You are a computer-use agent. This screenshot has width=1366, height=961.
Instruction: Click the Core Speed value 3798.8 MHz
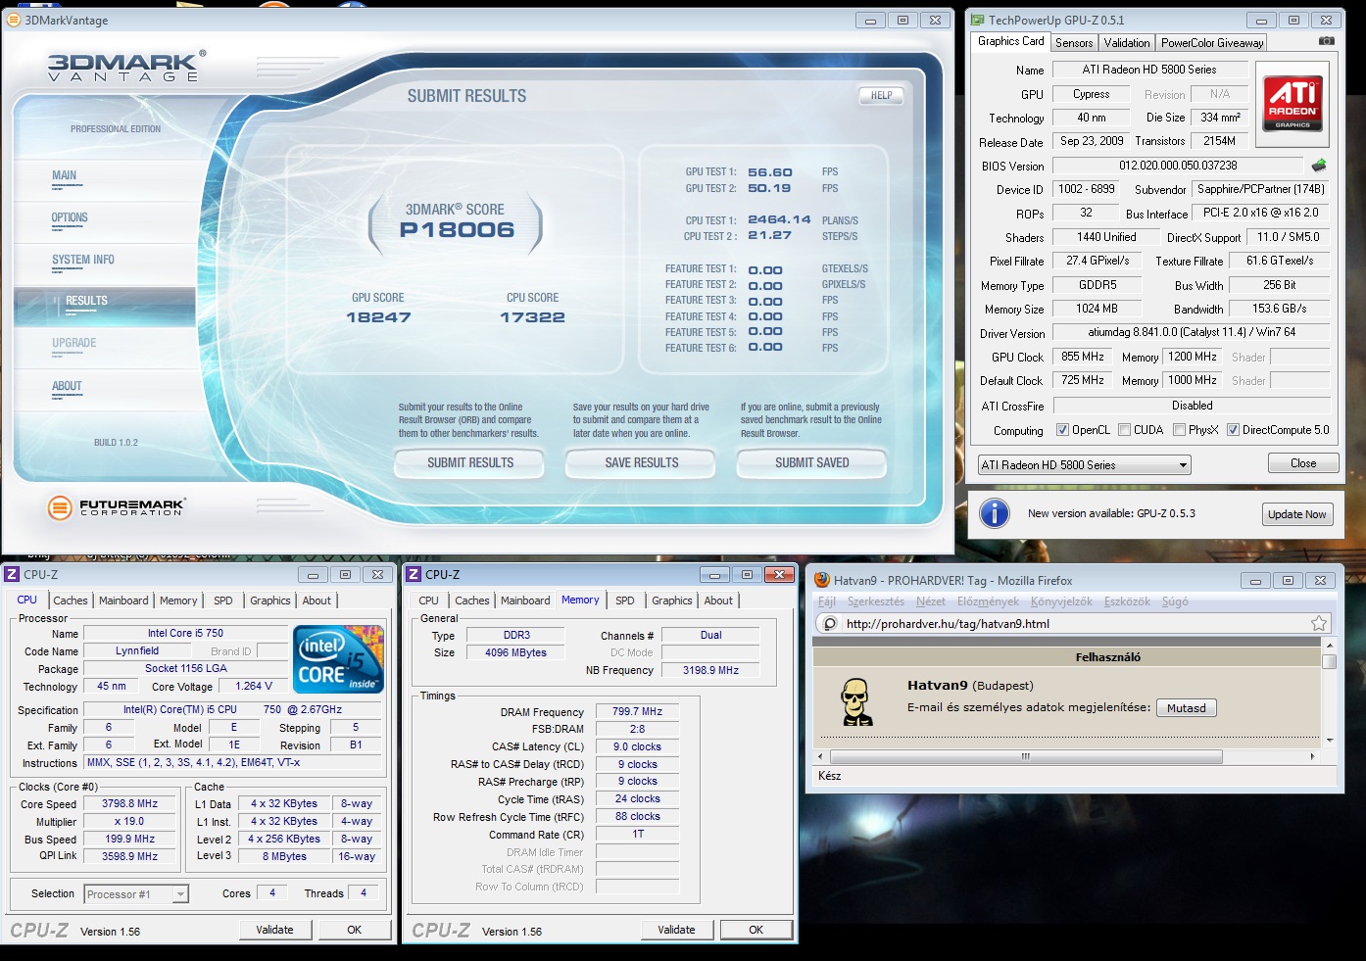click(x=129, y=803)
